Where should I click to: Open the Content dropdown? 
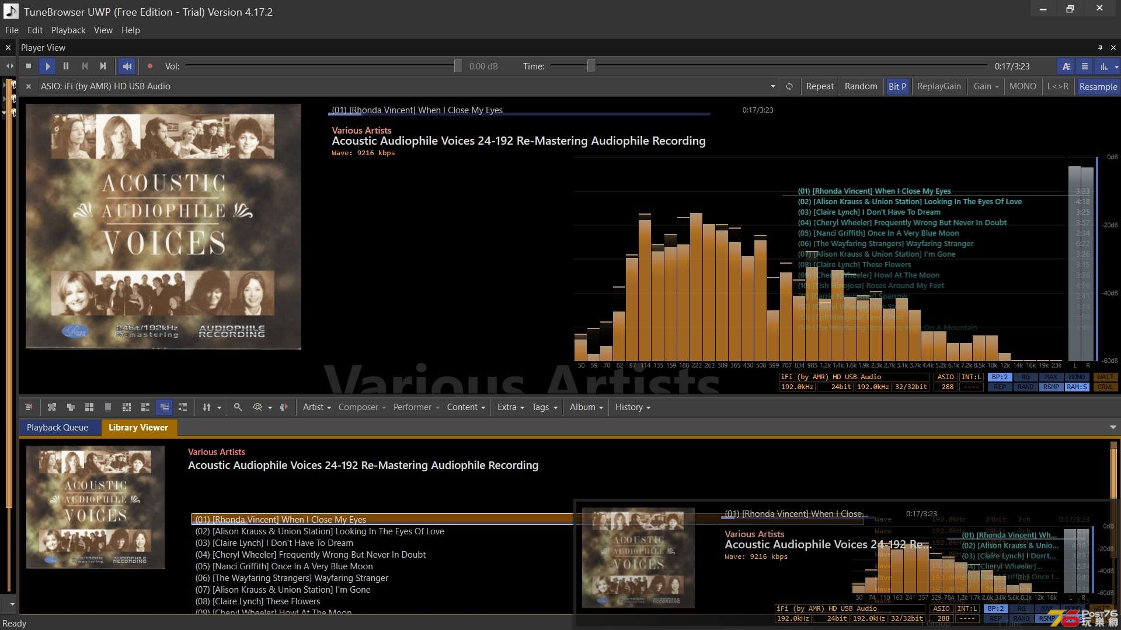(466, 407)
